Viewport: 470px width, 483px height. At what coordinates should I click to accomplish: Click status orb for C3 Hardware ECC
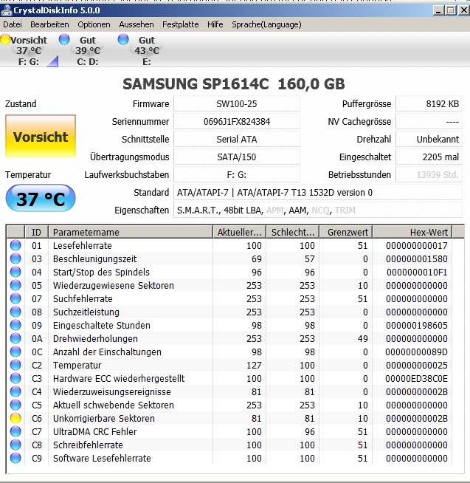[x=15, y=378]
